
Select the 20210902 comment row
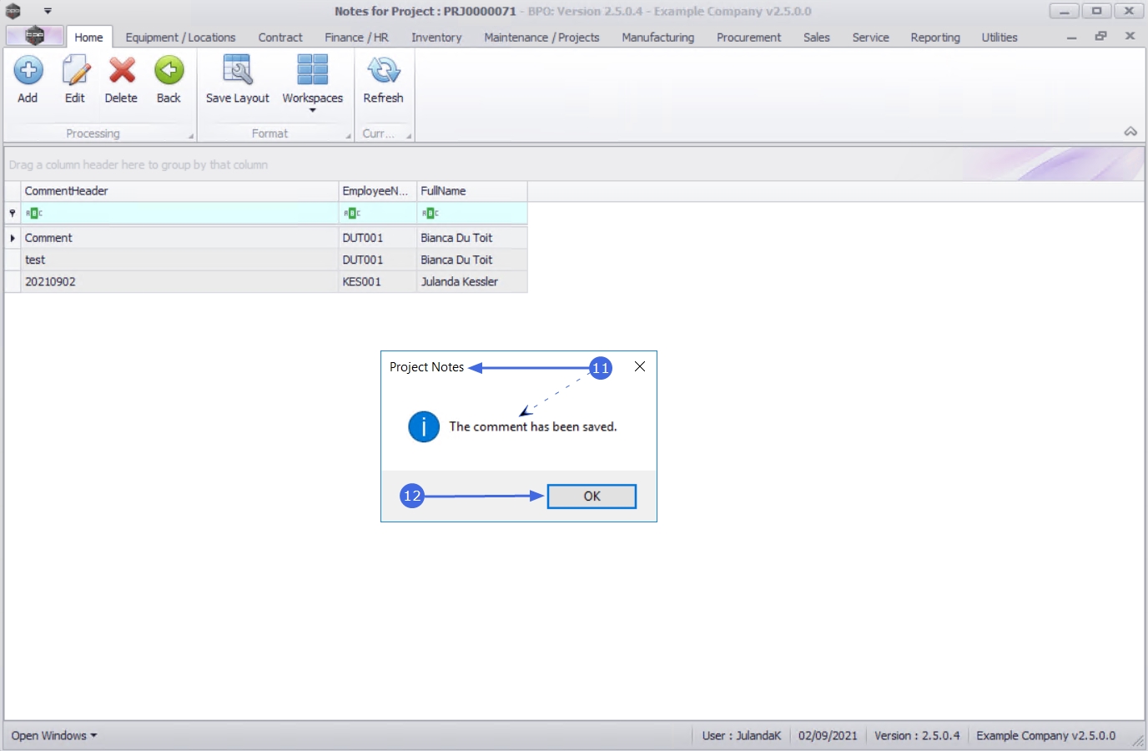[266, 282]
